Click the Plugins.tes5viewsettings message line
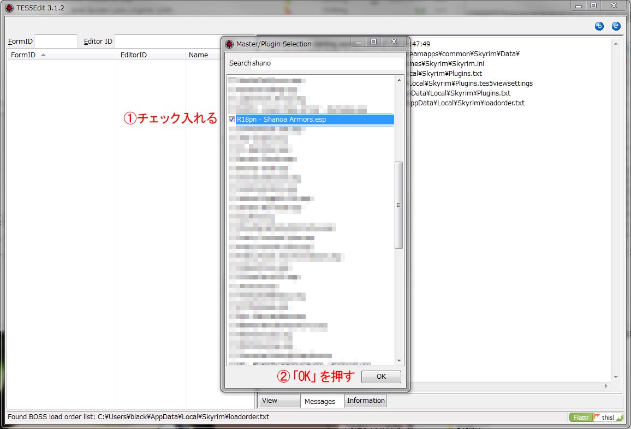 click(x=471, y=84)
